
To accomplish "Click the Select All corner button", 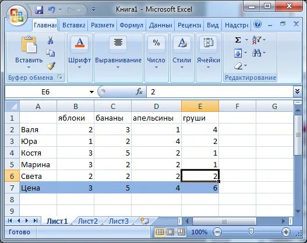I will [x=12, y=106].
